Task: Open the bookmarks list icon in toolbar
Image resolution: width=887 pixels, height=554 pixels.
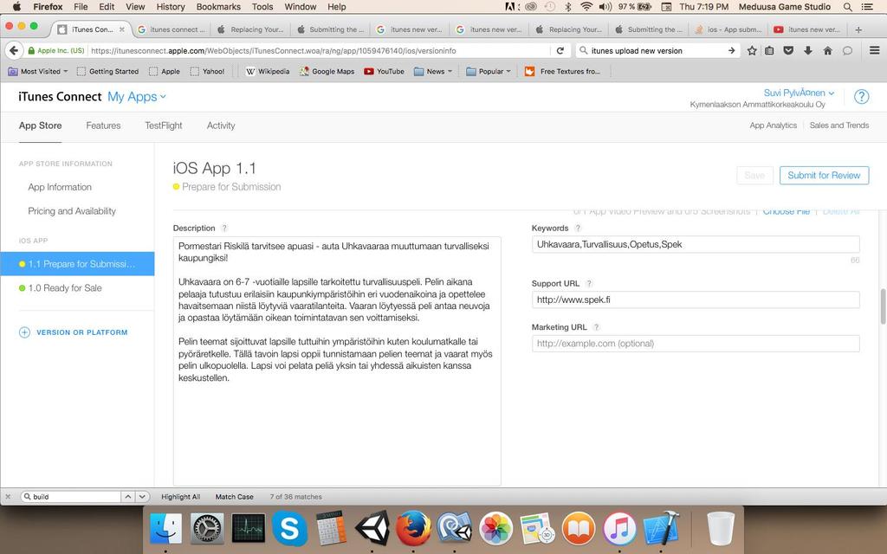Action: tap(769, 50)
